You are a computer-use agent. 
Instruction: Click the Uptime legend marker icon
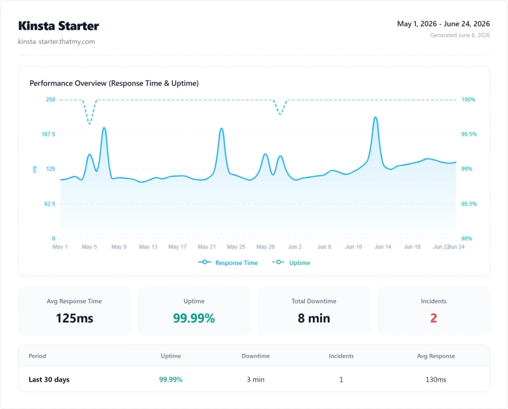(278, 262)
